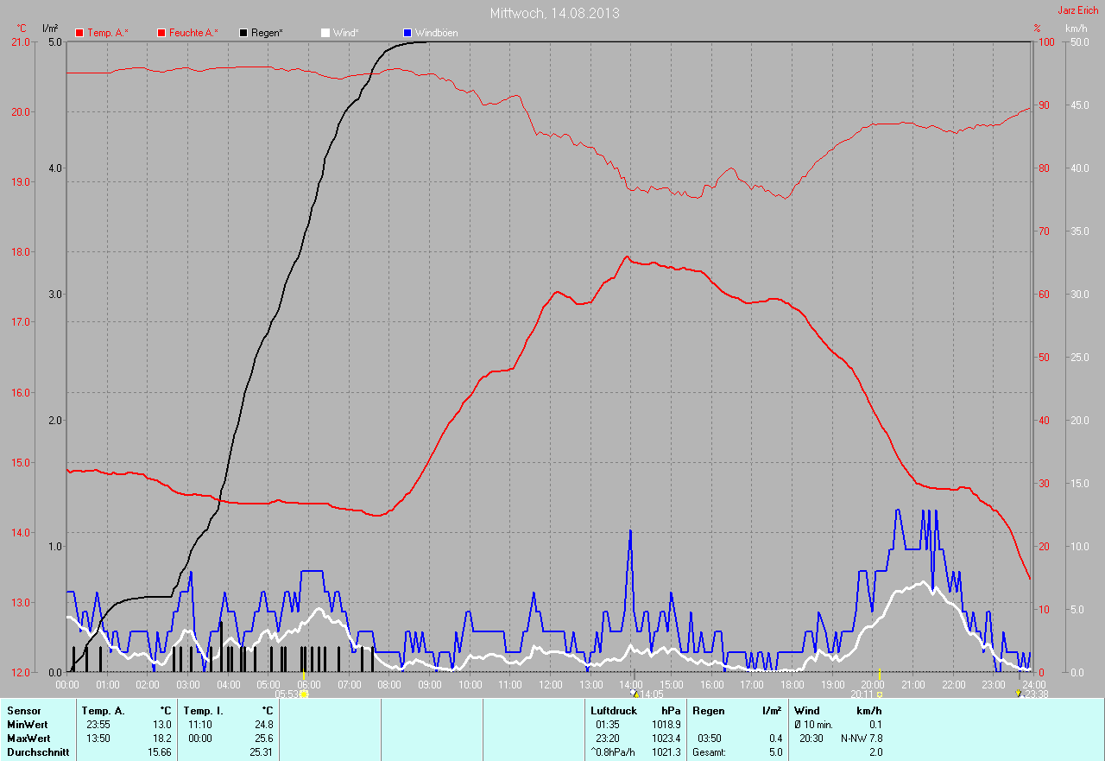Click the 24:00 label on the time axis
Image resolution: width=1105 pixels, height=761 pixels.
coord(1033,684)
